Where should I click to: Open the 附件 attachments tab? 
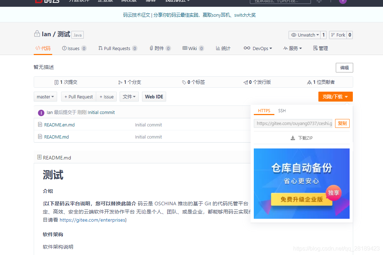tap(160, 48)
